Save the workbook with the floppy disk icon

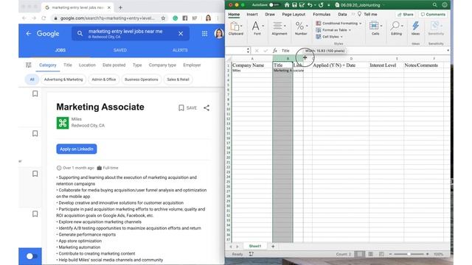[x=294, y=5]
